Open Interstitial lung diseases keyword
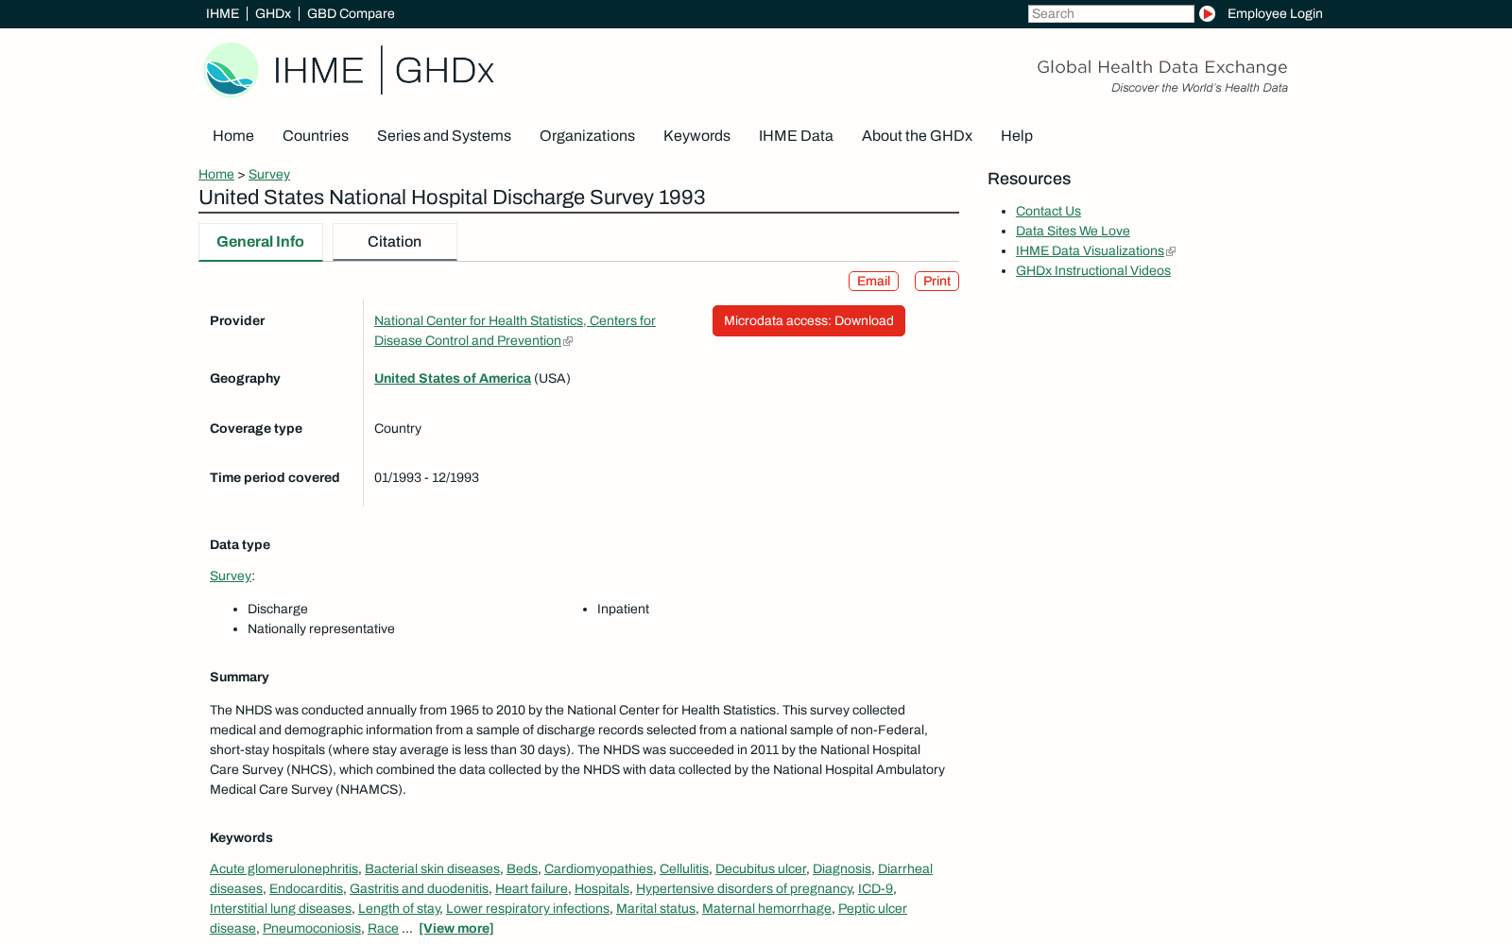The width and height of the screenshot is (1512, 945). click(x=281, y=908)
